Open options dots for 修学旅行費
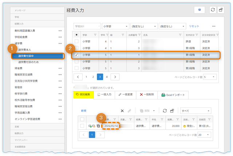Viewport: 233px width, 156px height. tap(60, 94)
